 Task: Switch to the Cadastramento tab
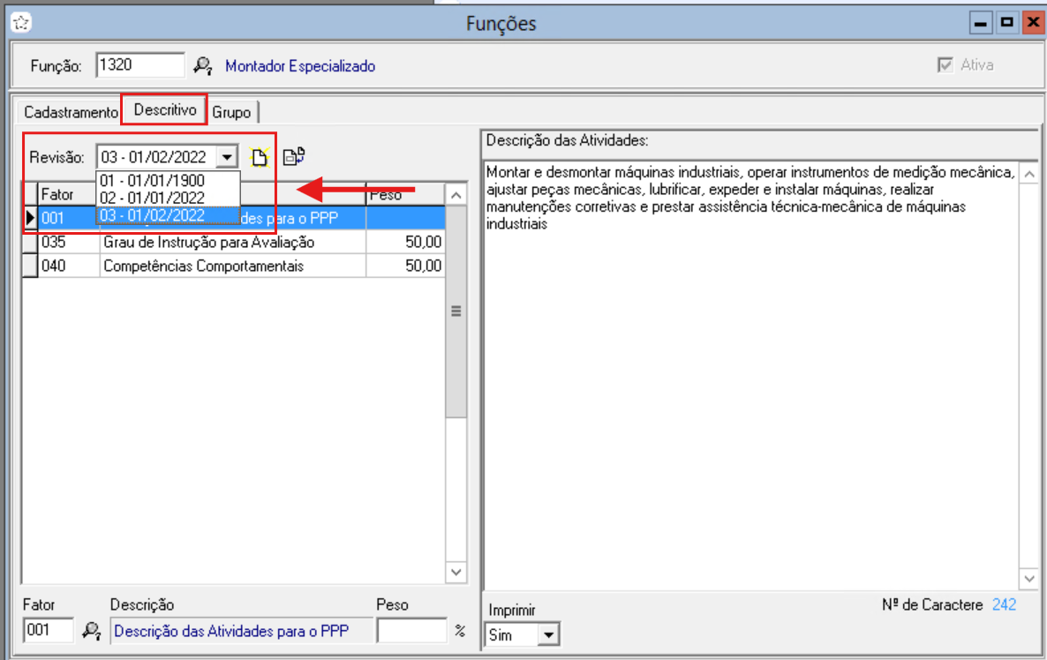click(x=70, y=113)
